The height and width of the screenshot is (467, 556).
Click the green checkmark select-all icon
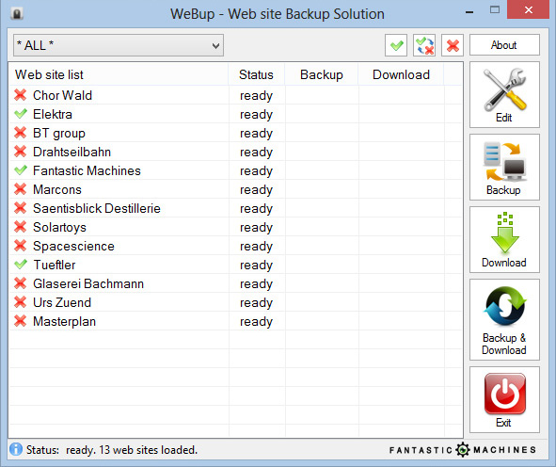pyautogui.click(x=396, y=45)
